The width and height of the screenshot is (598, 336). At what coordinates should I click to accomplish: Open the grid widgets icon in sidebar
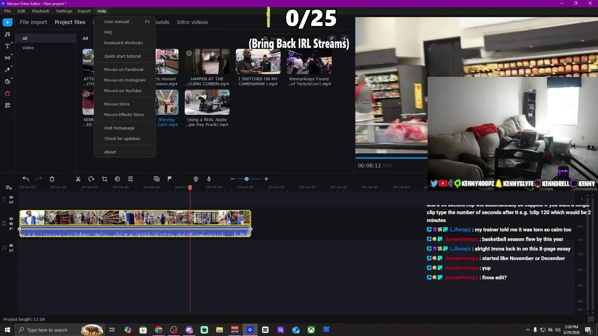pos(7,105)
